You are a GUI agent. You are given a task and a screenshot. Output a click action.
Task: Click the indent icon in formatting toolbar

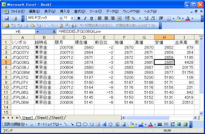tap(161, 18)
